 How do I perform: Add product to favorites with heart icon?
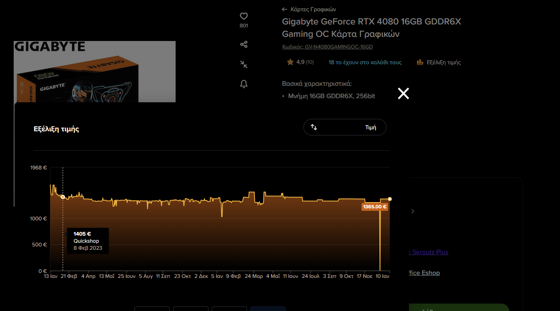244,16
